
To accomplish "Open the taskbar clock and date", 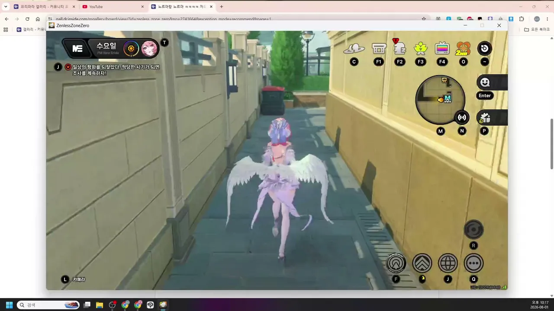I will pos(540,305).
